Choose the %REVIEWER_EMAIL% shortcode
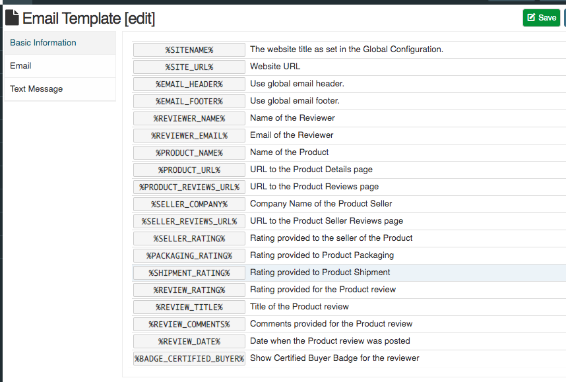 (189, 135)
